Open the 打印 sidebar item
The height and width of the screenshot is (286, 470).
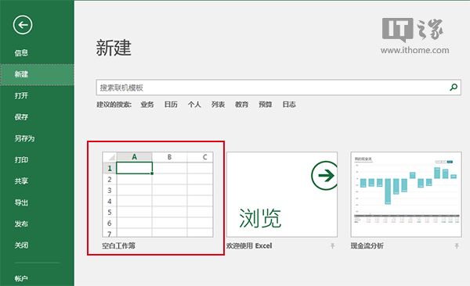point(21,159)
